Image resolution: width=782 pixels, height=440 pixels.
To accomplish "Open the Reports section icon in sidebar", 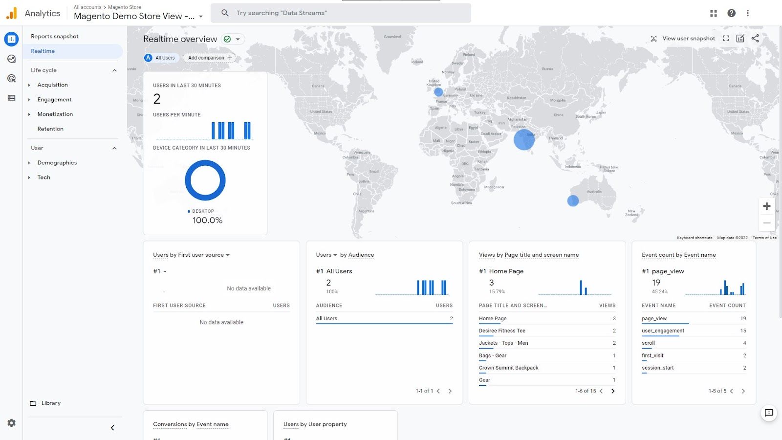I will pyautogui.click(x=11, y=39).
